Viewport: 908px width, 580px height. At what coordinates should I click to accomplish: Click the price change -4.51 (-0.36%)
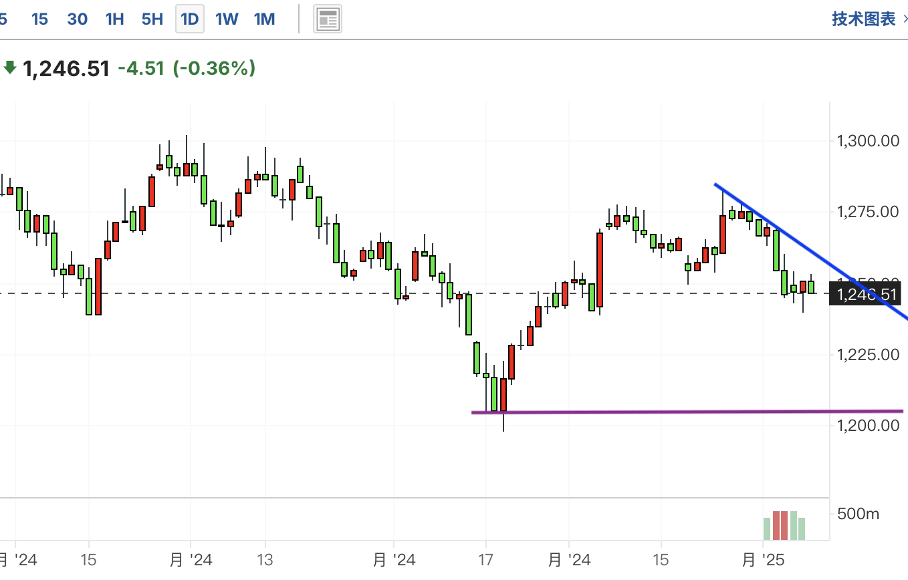pyautogui.click(x=187, y=68)
